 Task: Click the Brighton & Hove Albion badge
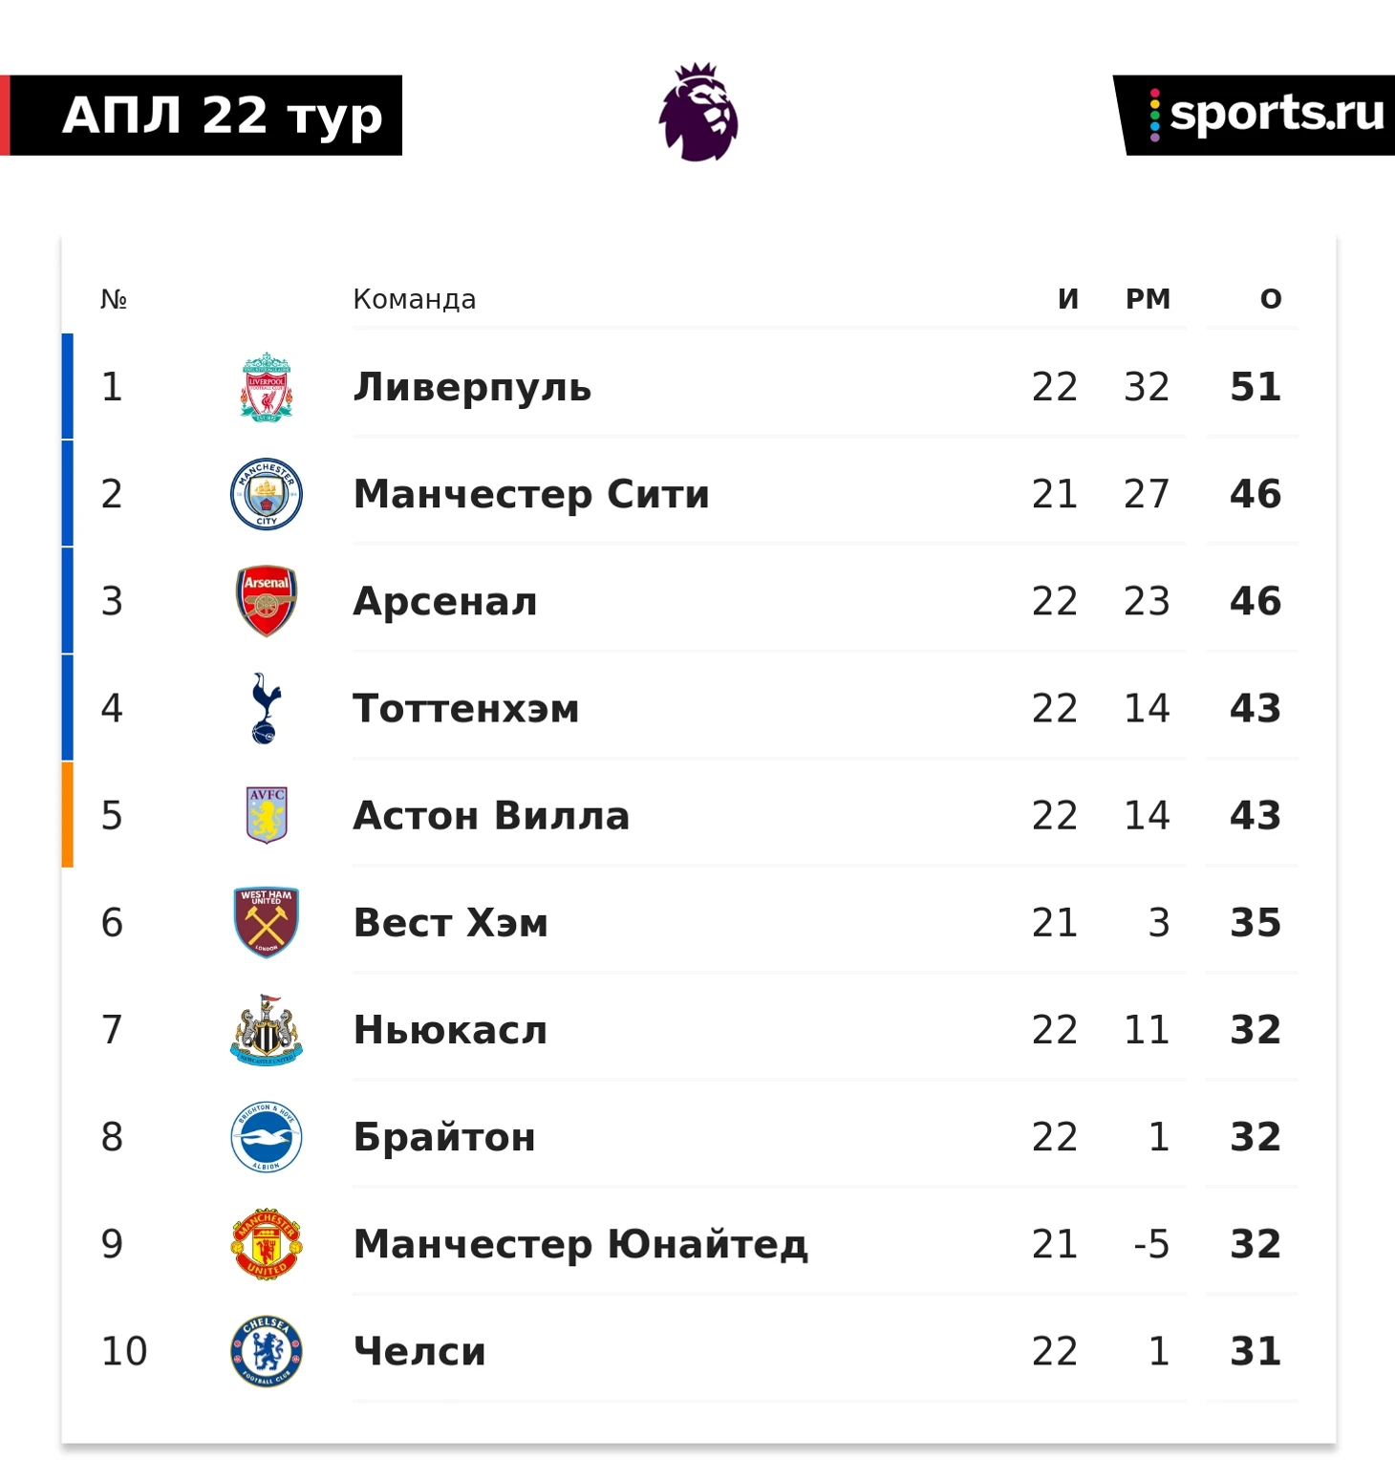pos(267,1136)
